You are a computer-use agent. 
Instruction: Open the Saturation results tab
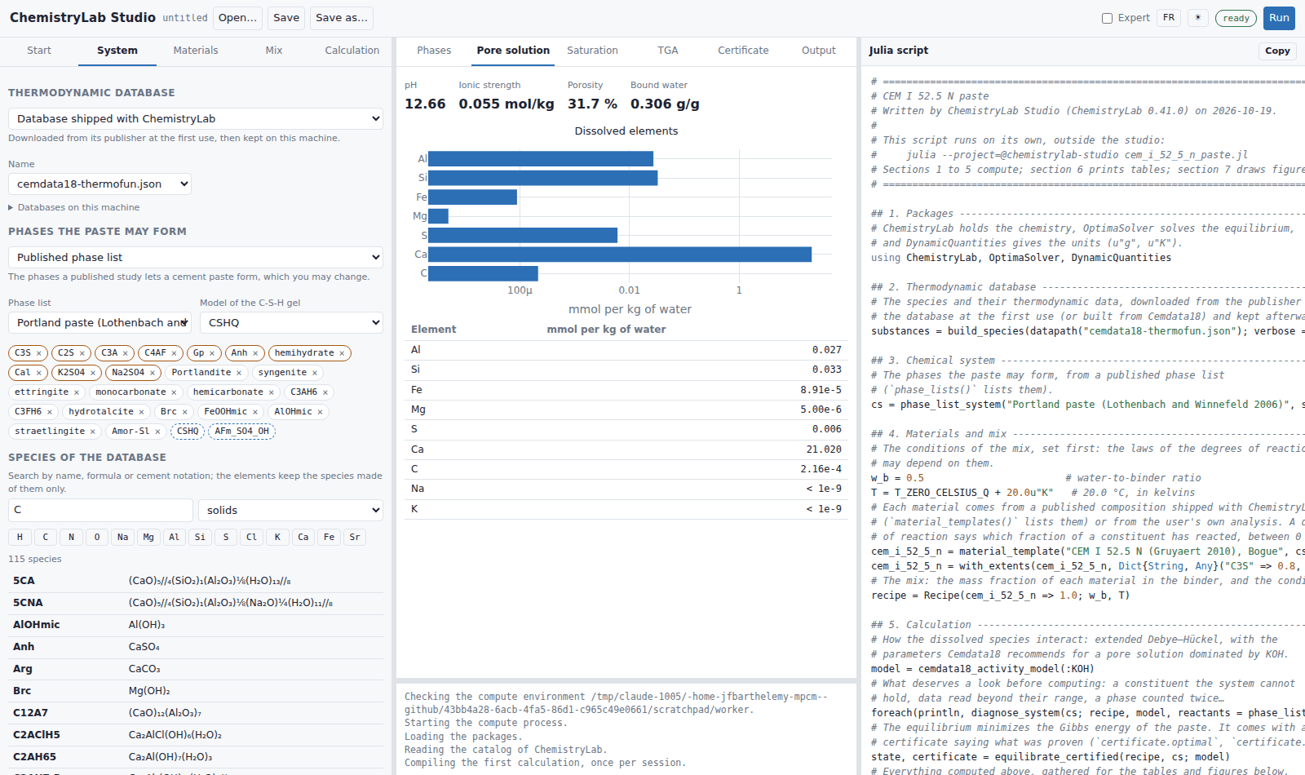coord(592,51)
